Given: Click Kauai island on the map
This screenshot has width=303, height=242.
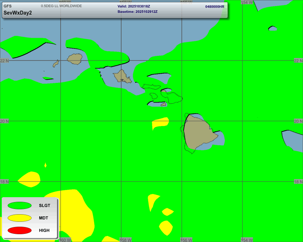Looking at the screenshot, I should pos(75,59).
